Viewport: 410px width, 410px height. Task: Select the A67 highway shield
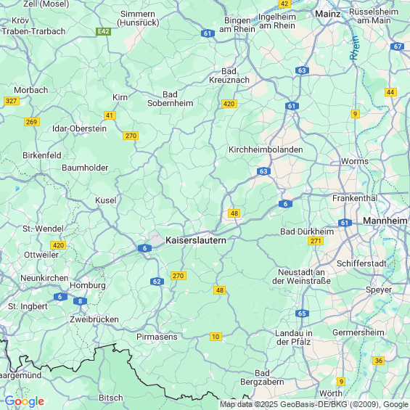pos(397,46)
